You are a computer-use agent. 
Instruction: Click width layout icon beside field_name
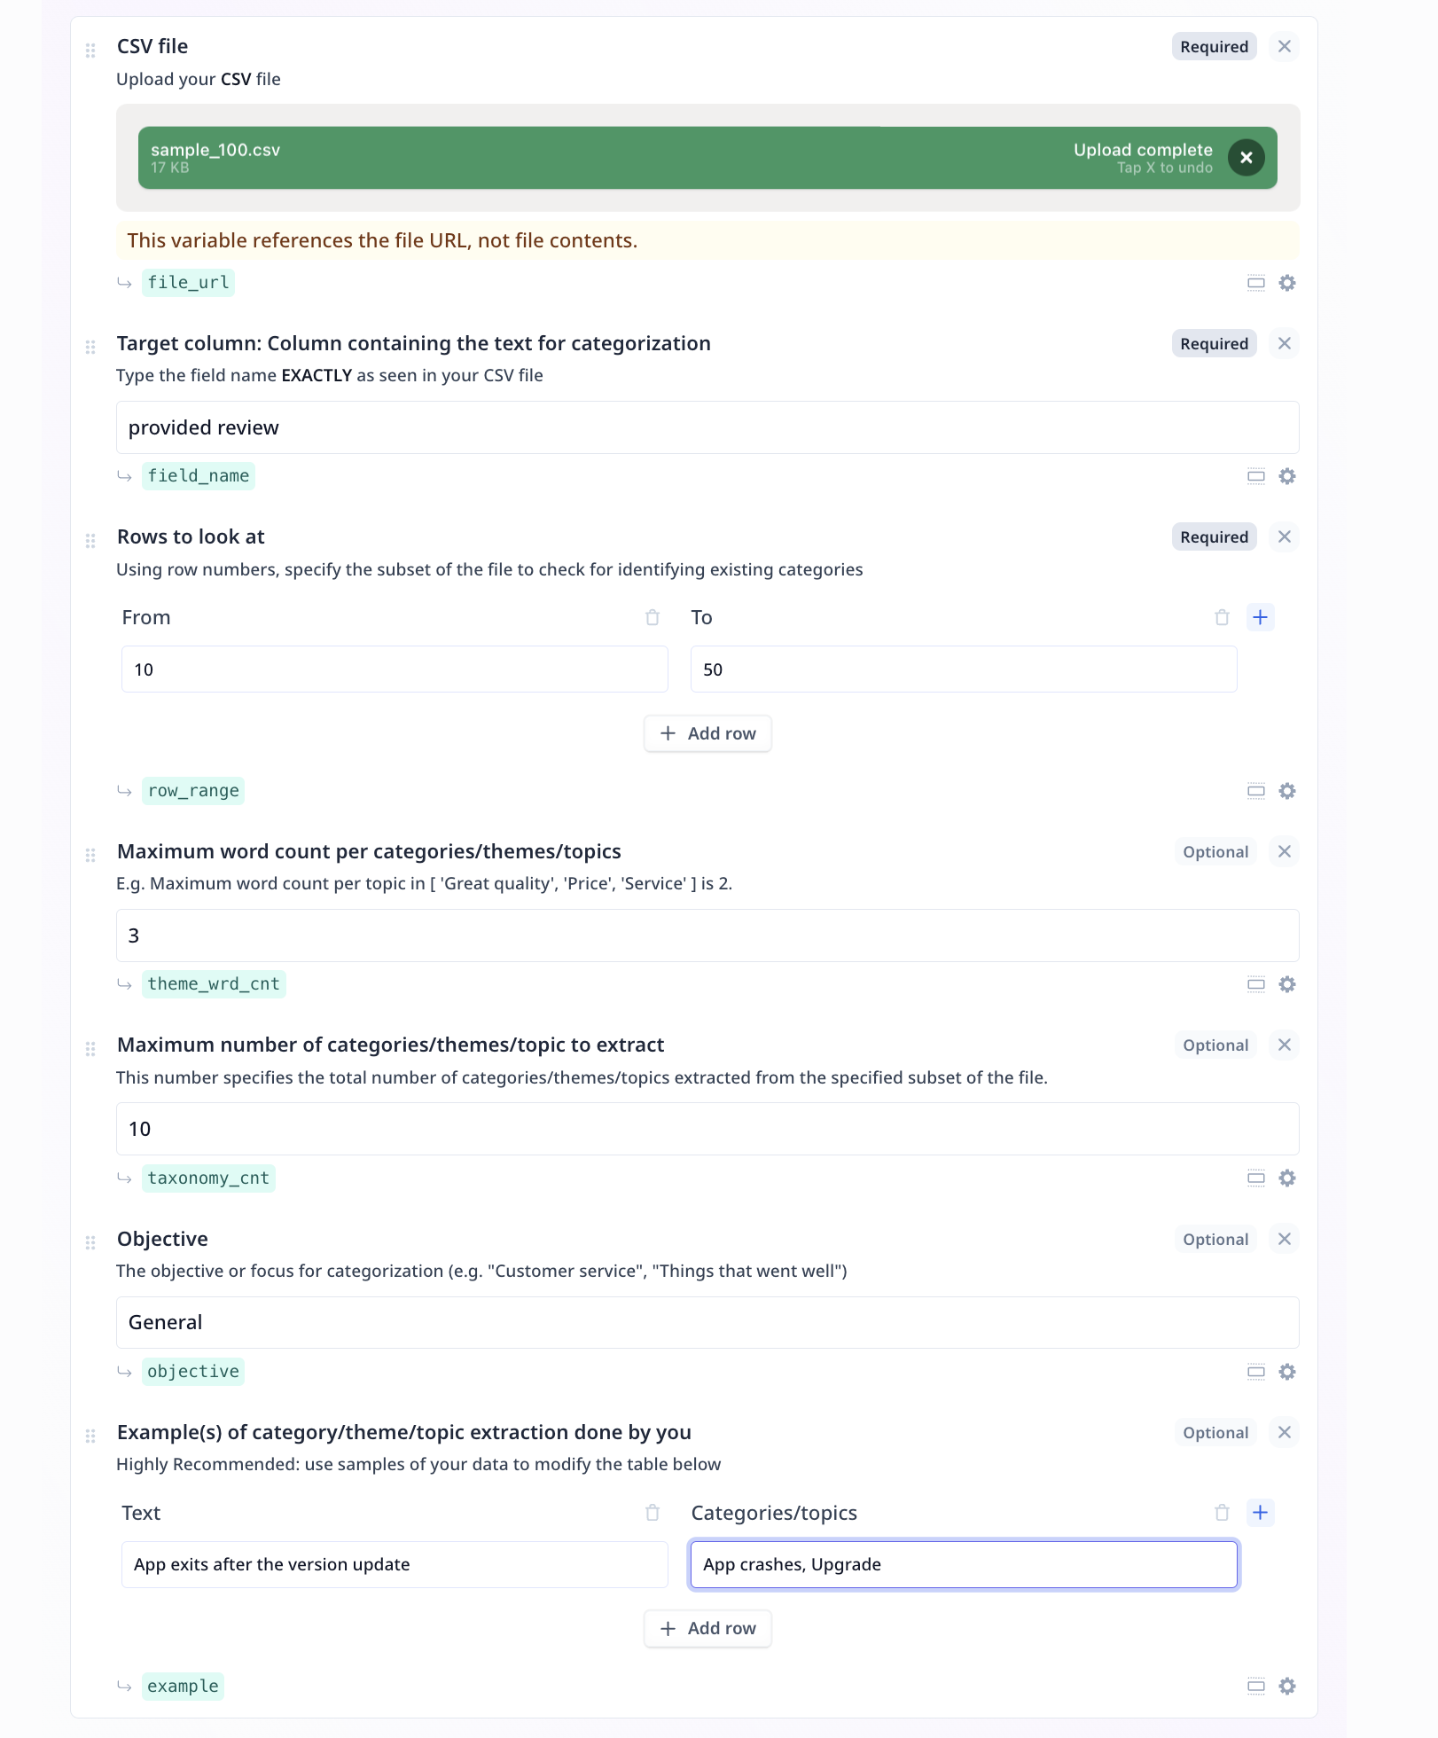click(1256, 476)
